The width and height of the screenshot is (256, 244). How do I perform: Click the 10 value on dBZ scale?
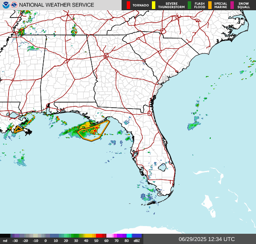[x=55, y=241]
